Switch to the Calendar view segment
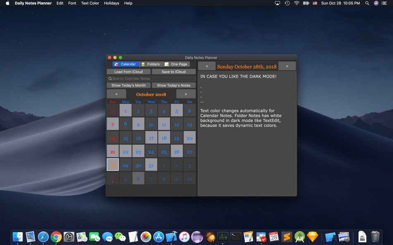The image size is (393, 245). tap(125, 64)
